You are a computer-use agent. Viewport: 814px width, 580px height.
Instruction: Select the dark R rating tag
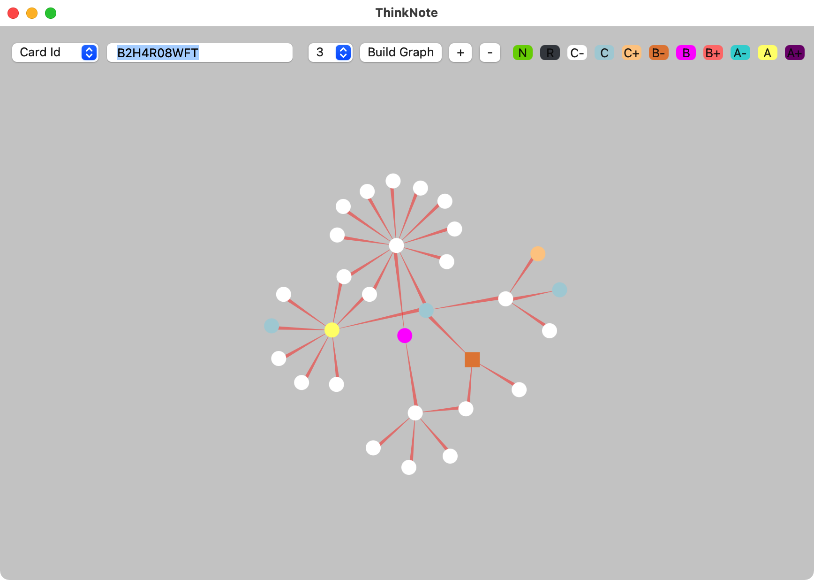click(x=550, y=53)
